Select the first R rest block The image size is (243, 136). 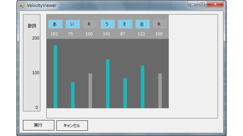point(90,24)
